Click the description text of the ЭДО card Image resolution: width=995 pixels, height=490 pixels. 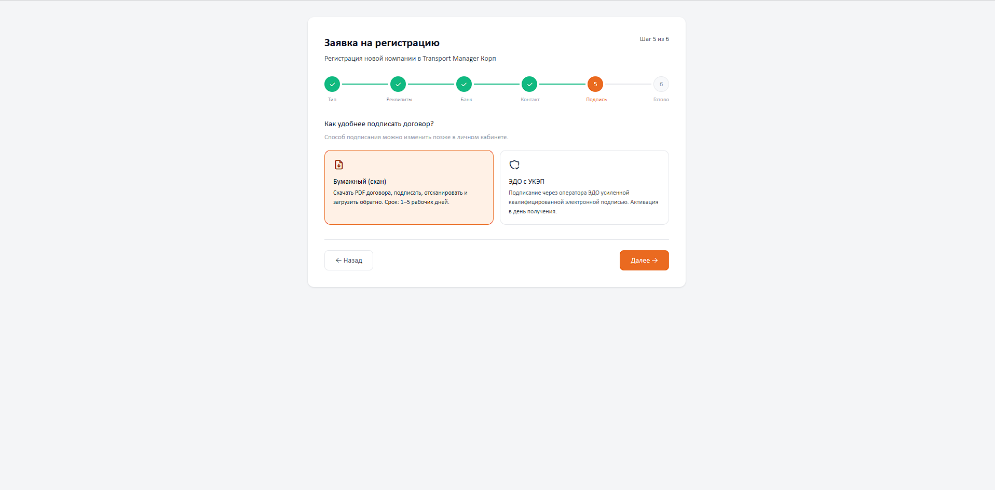tap(583, 202)
